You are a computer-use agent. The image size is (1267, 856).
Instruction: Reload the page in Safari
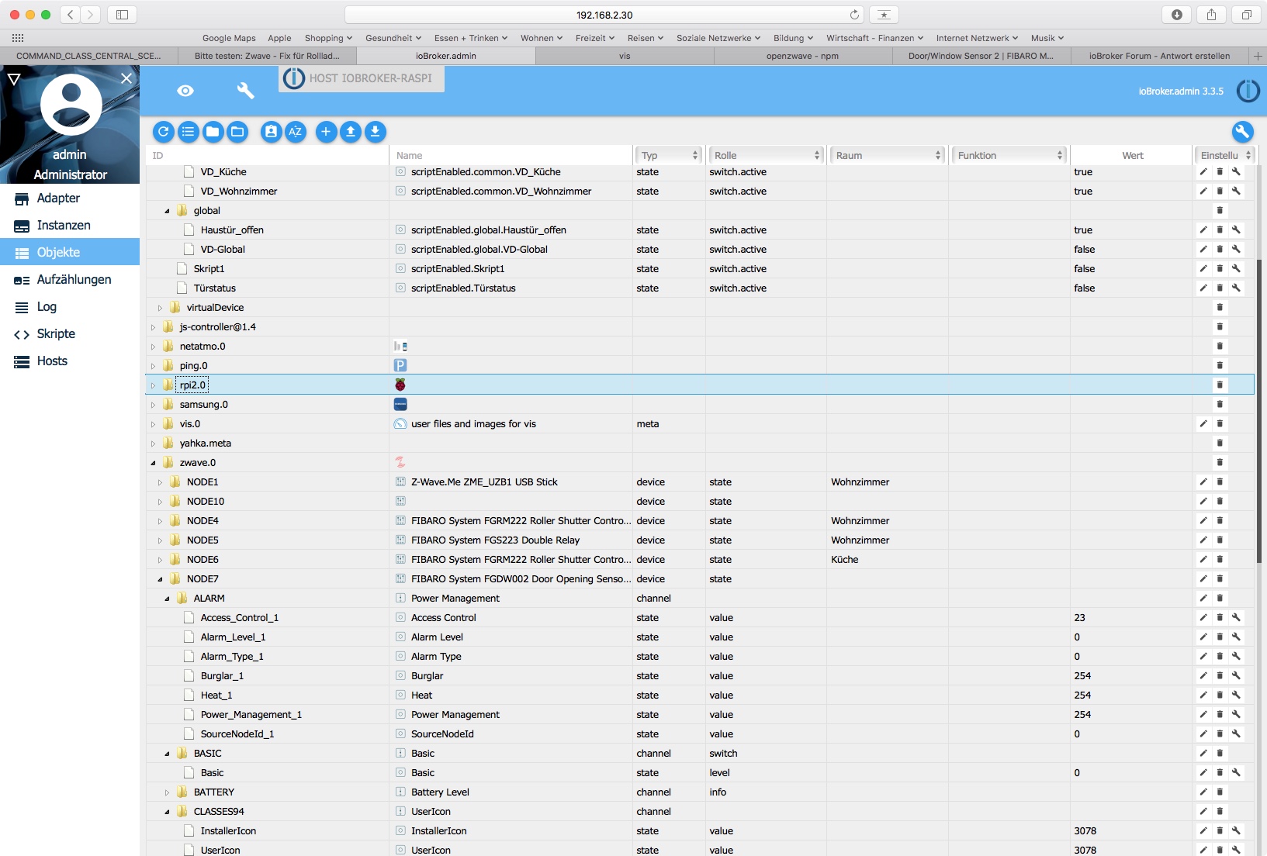click(854, 15)
